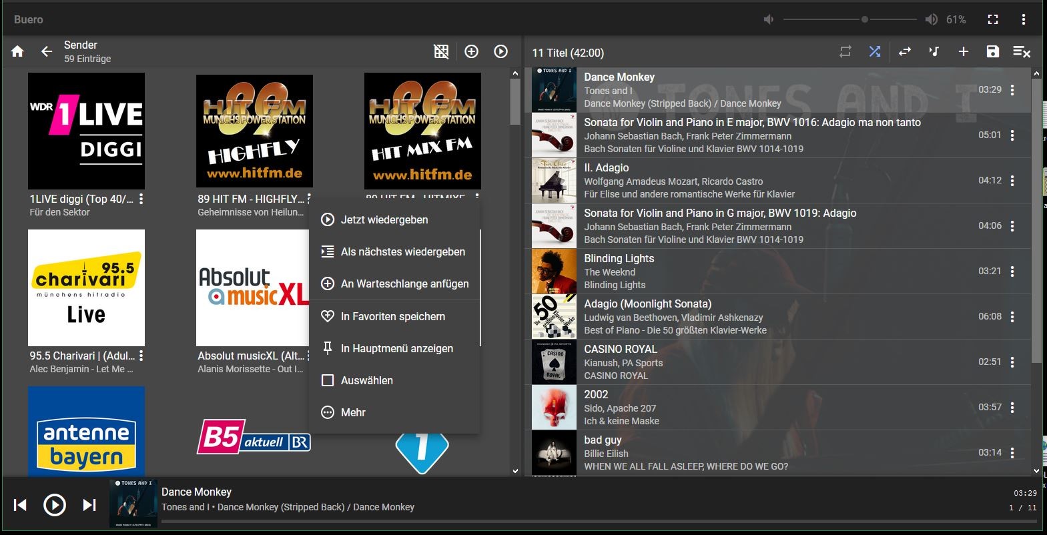Open the BWV 1019 Adagio track menu
The image size is (1047, 535).
coord(1012,226)
